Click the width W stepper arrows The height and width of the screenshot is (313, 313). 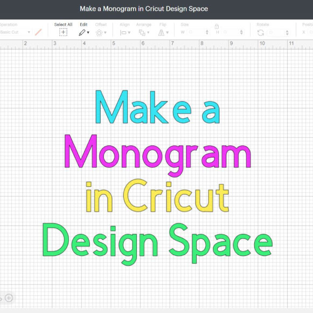(207, 32)
